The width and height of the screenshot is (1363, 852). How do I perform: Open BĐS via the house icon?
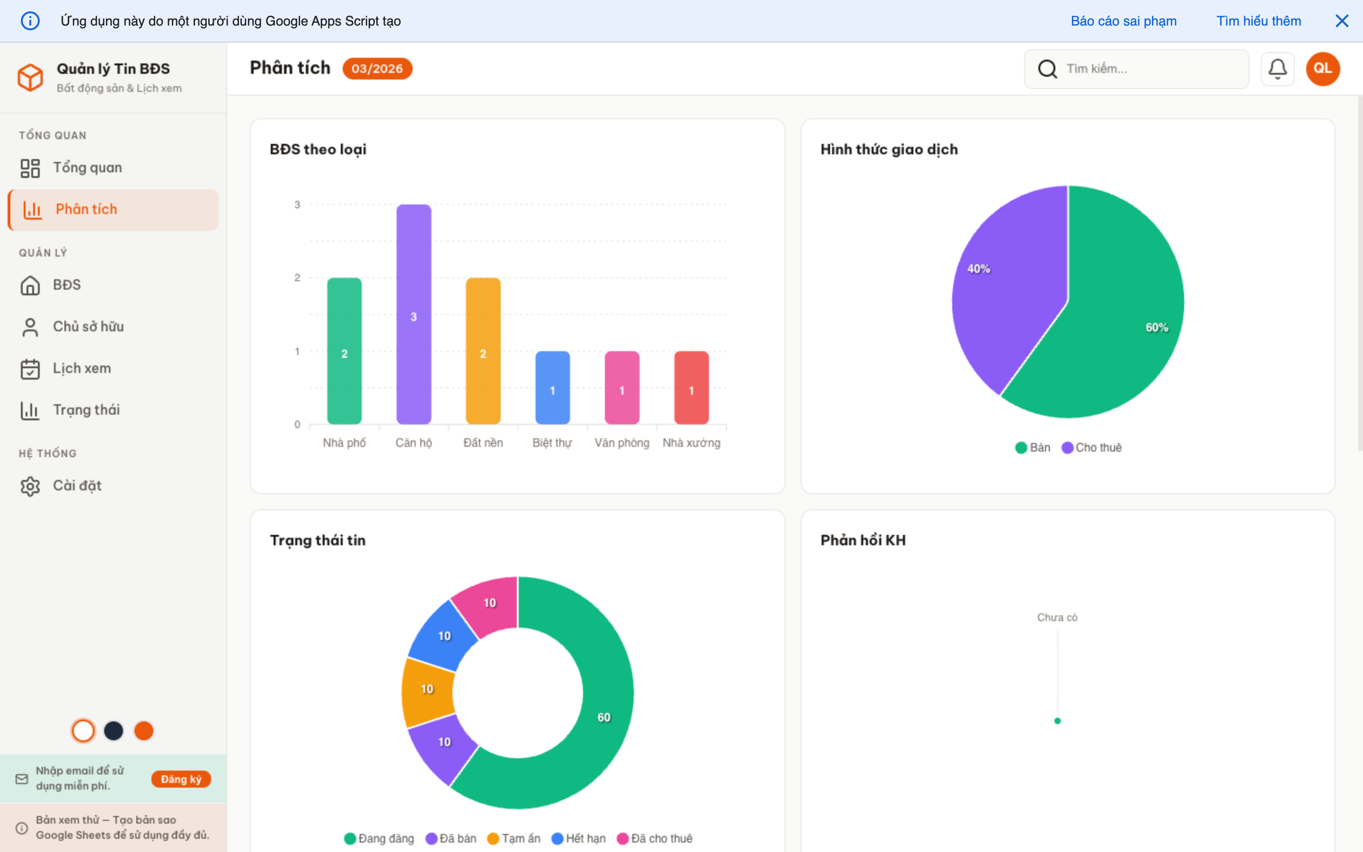30,284
